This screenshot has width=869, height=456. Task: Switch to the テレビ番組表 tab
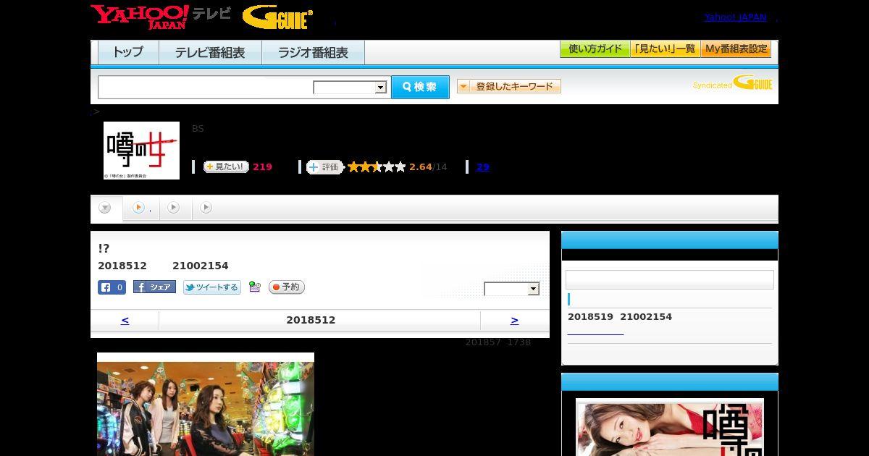click(x=210, y=53)
